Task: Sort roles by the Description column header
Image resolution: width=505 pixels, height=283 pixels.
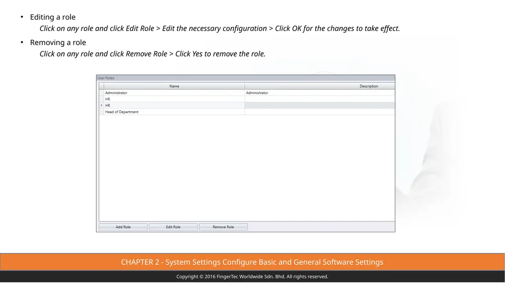Action: click(320, 86)
